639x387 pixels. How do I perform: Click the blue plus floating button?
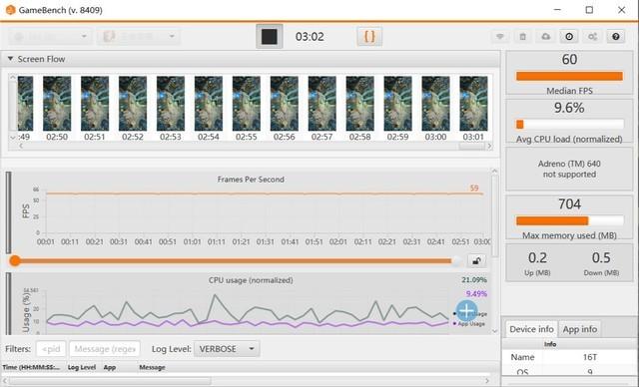pyautogui.click(x=467, y=311)
